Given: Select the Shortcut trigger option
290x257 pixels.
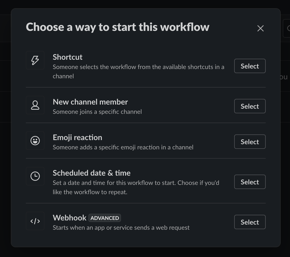Looking at the screenshot, I should [x=250, y=66].
